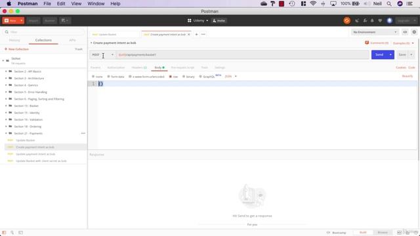The height and width of the screenshot is (236, 420).
Task: Select the none body type radio
Action: coord(93,77)
